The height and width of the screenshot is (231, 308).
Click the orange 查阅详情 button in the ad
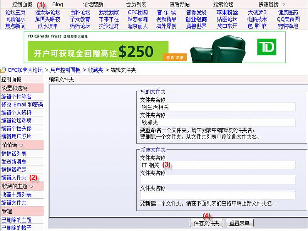pyautogui.click(x=174, y=57)
